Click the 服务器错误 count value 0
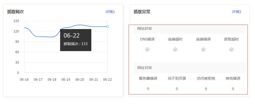The image size is (255, 104). (148, 89)
